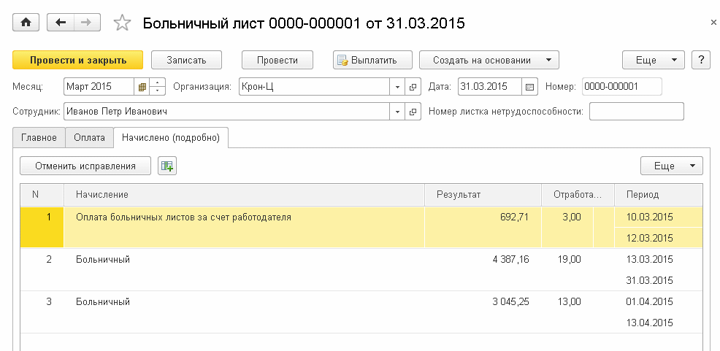Image resolution: width=720 pixels, height=351 pixels.
Task: Open organization Крон-Ц card icon
Action: (413, 87)
